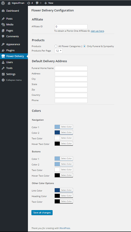Click New in the admin bar

[x=51, y=3]
